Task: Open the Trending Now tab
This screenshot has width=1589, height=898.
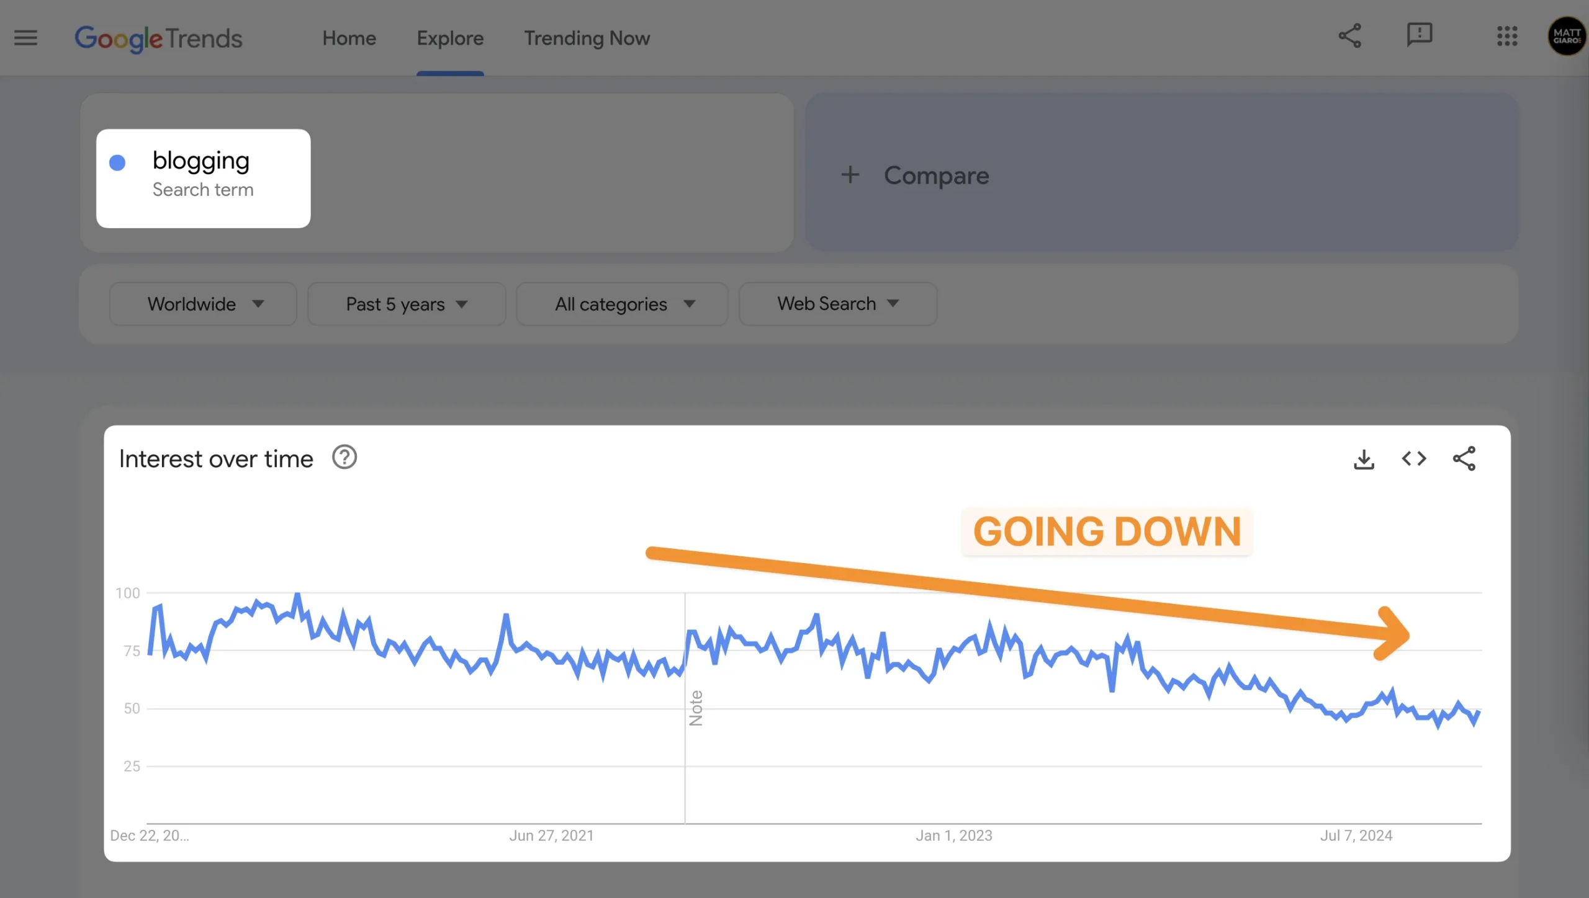Action: point(587,38)
